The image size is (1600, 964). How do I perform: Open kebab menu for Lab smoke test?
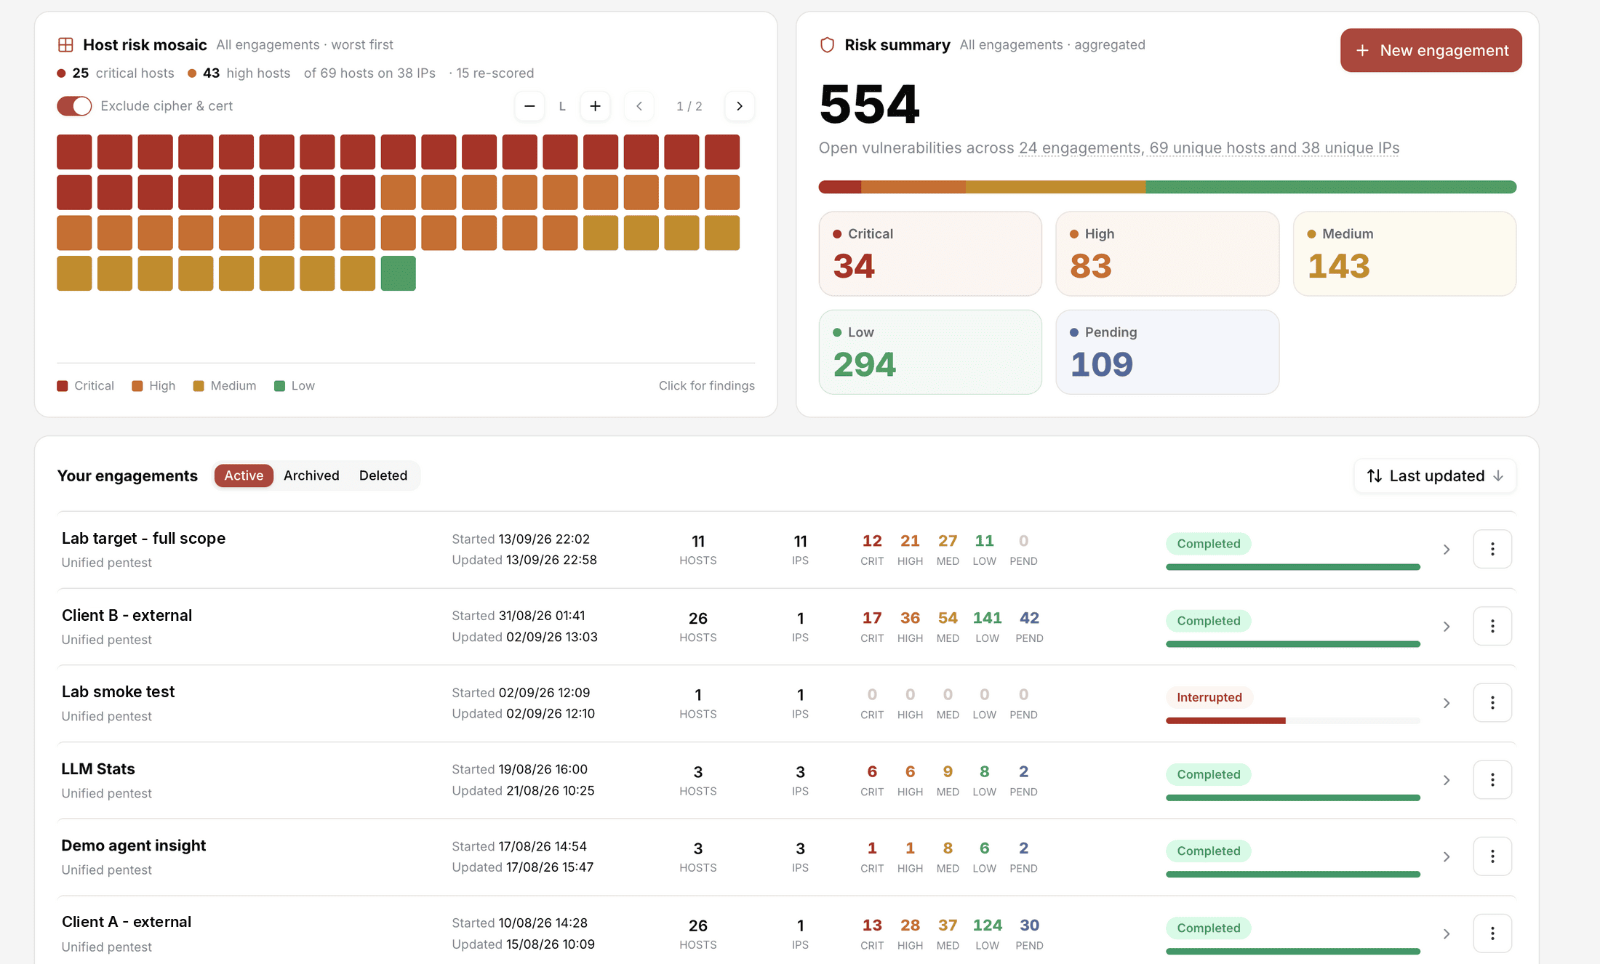1492,702
